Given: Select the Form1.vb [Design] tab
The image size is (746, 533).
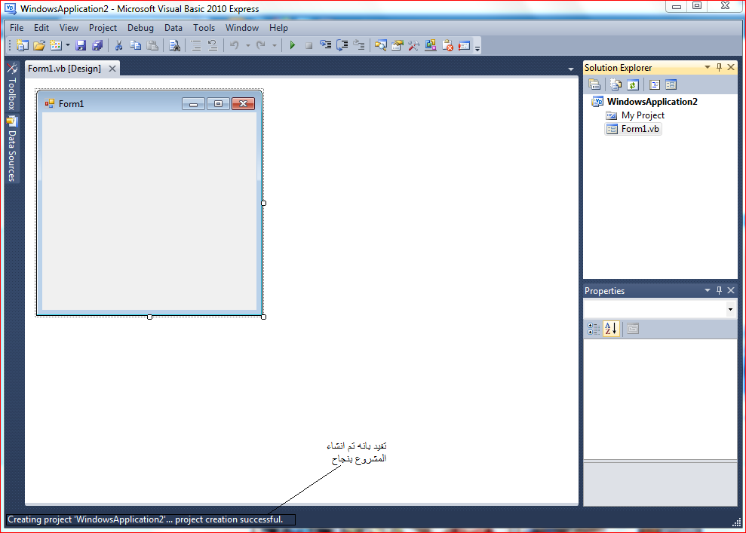Looking at the screenshot, I should click(x=64, y=69).
